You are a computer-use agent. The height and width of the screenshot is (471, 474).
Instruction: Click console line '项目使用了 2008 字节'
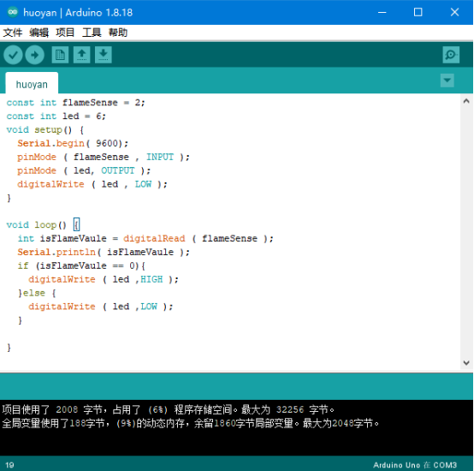click(168, 409)
